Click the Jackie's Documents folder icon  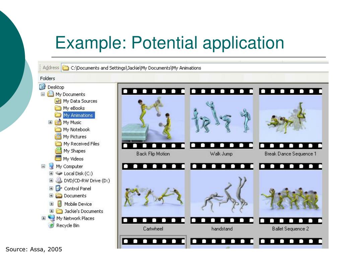click(x=59, y=211)
